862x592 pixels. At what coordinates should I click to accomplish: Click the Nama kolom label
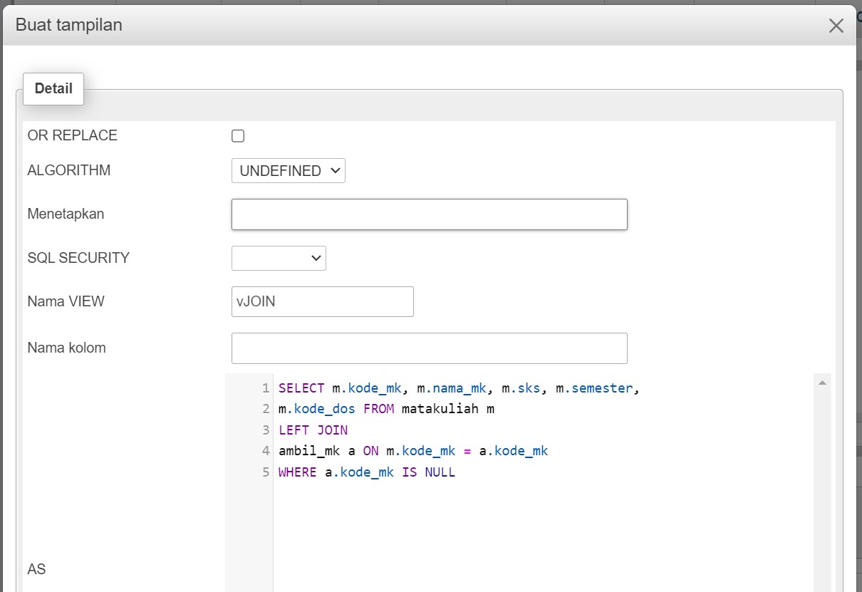click(x=66, y=348)
